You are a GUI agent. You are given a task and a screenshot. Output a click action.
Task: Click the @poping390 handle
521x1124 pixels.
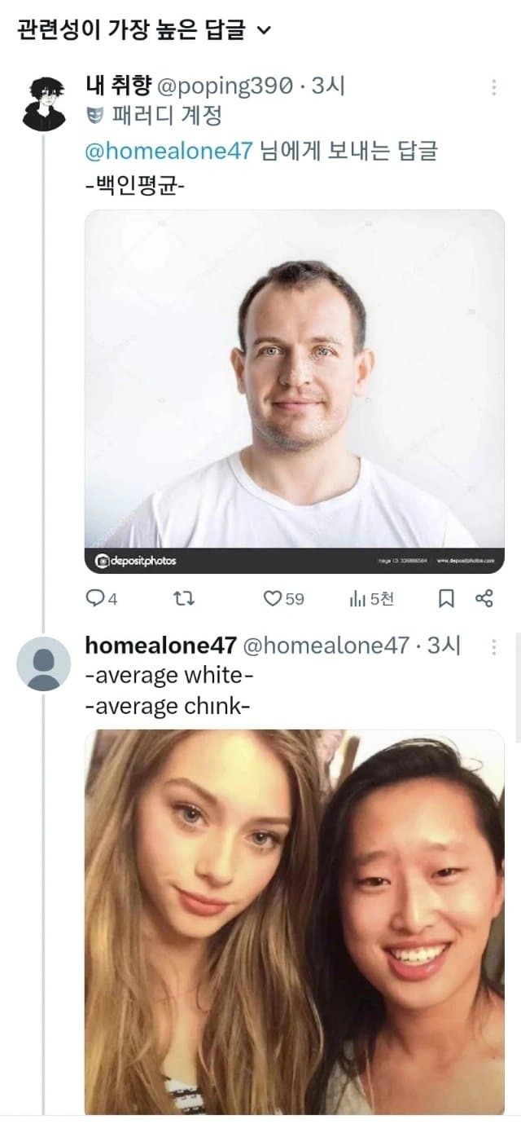(x=219, y=86)
